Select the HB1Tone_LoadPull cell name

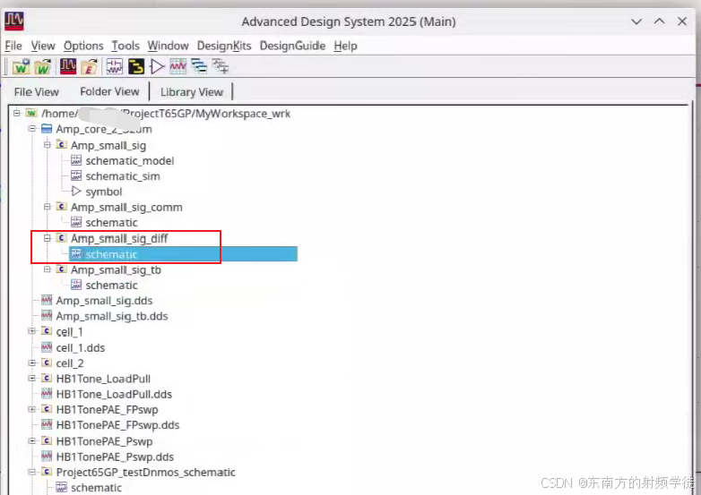[x=103, y=379]
